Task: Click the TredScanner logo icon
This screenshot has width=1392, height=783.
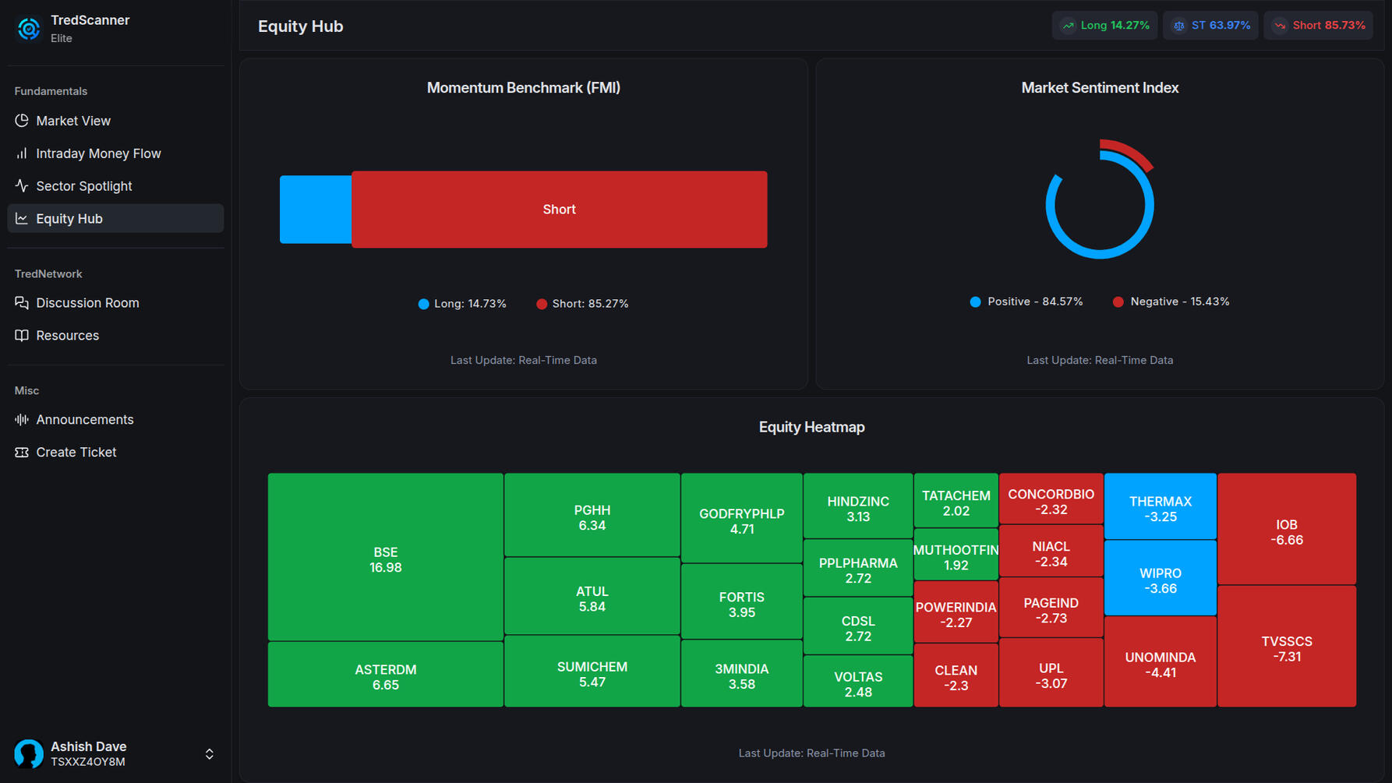Action: [x=29, y=29]
